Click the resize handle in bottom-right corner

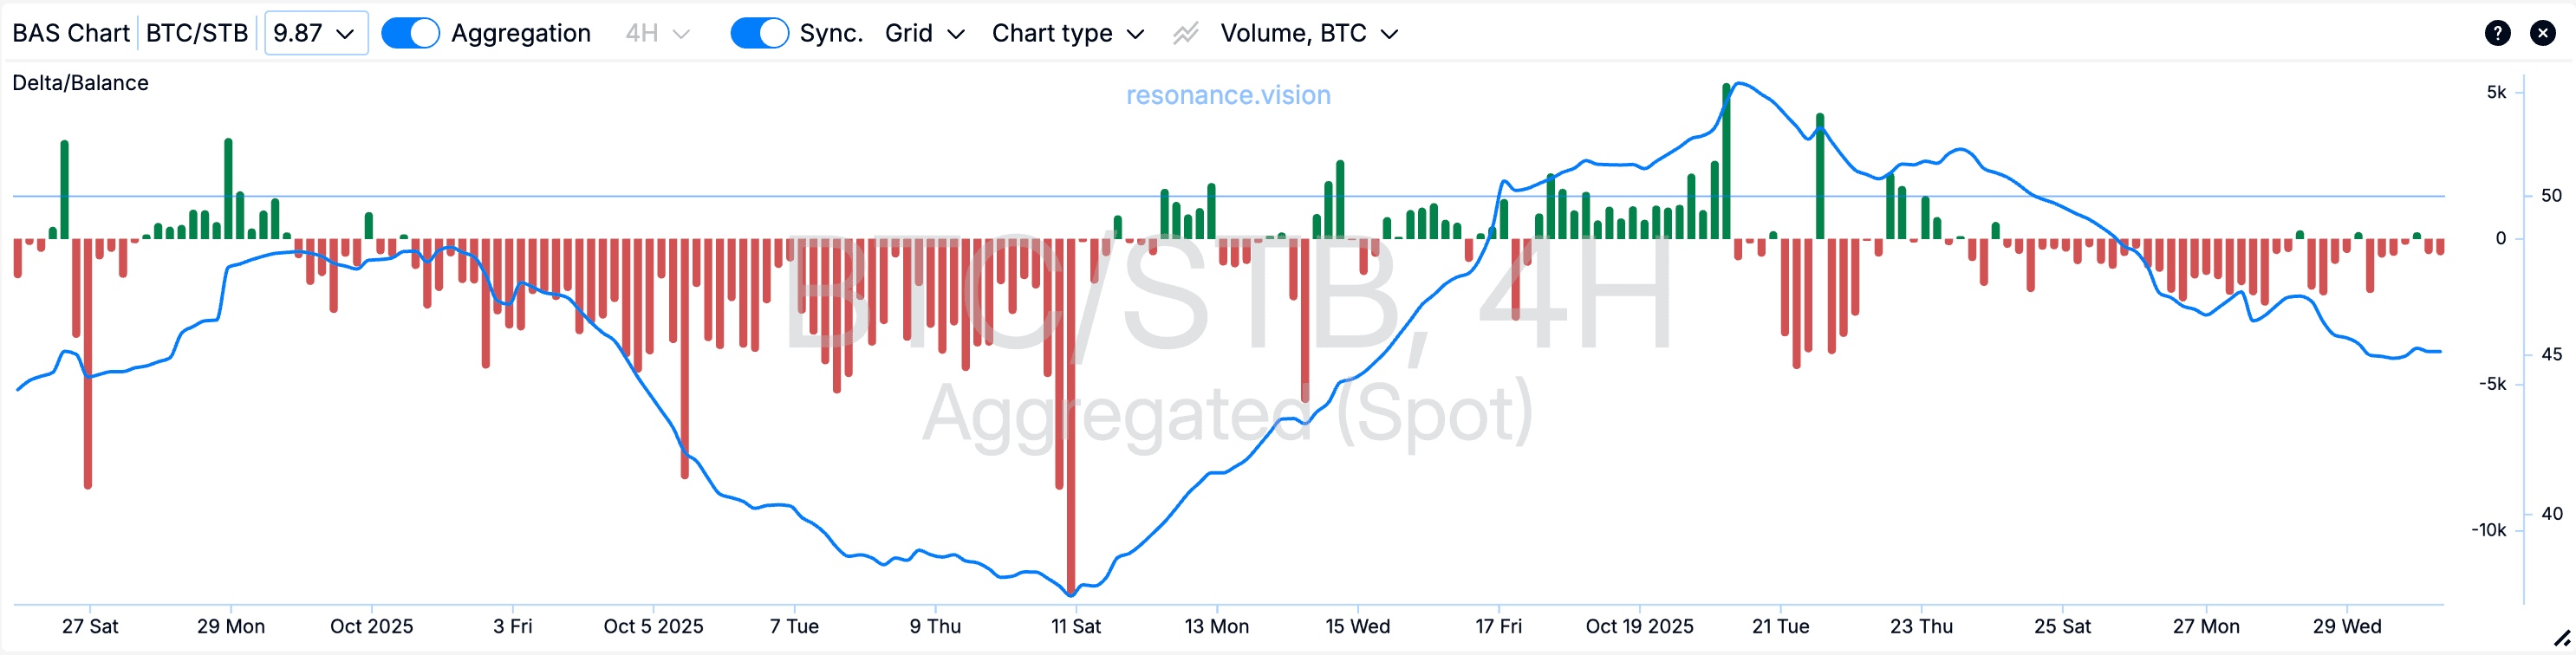2562,639
